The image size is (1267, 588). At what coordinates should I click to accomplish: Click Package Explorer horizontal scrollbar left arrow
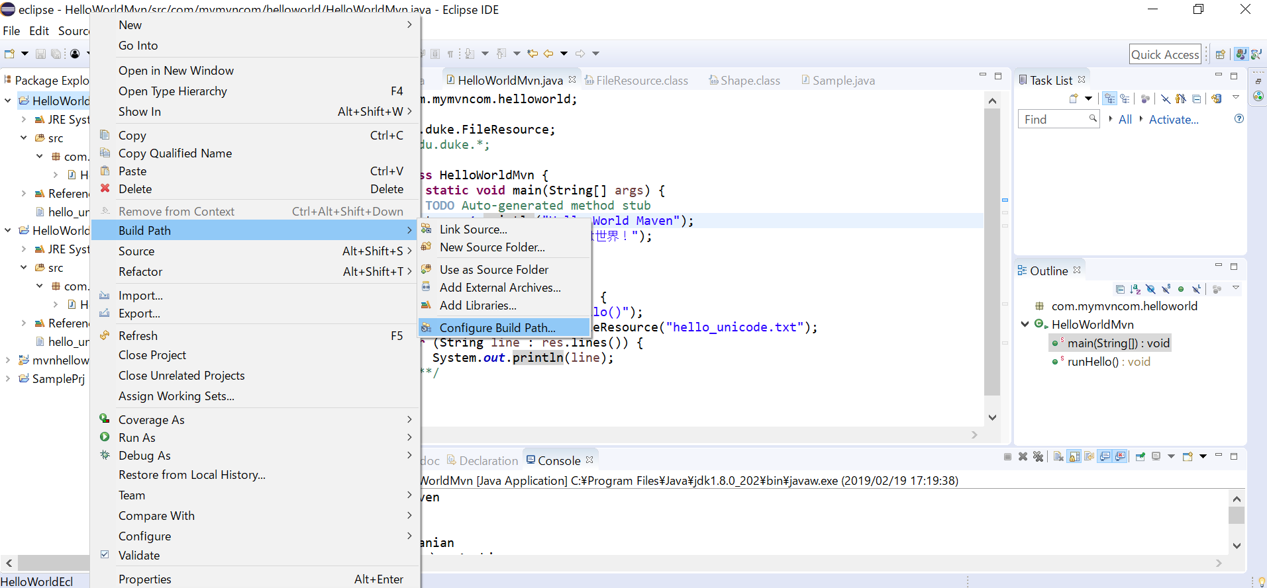[9, 563]
